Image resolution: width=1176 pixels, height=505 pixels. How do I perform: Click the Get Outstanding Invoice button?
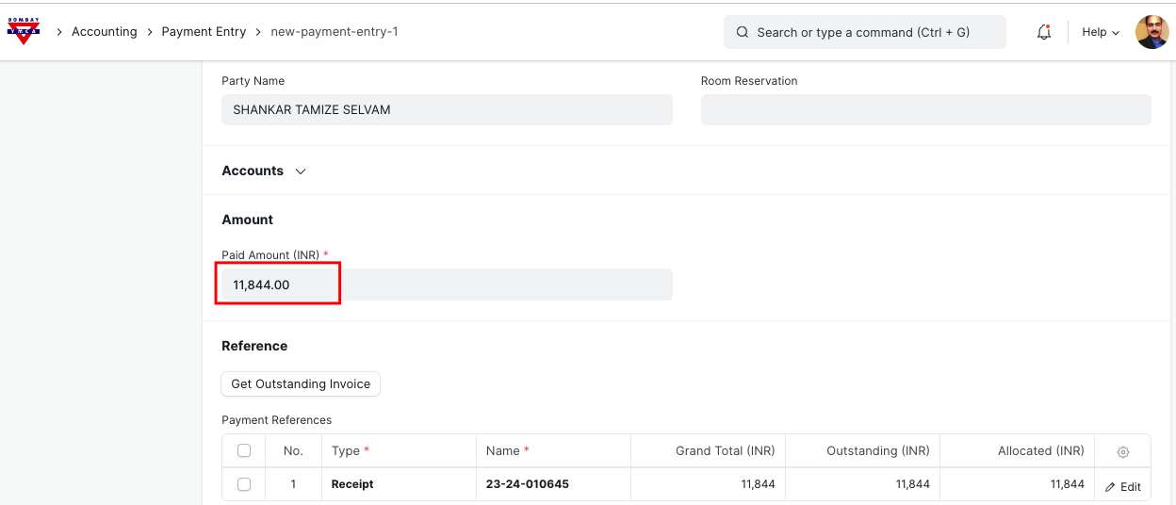[301, 384]
